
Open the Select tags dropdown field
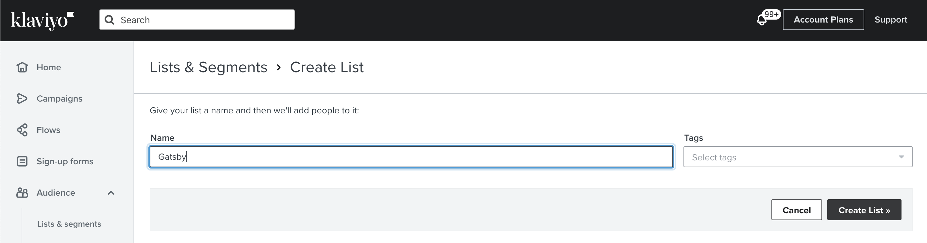coord(798,157)
